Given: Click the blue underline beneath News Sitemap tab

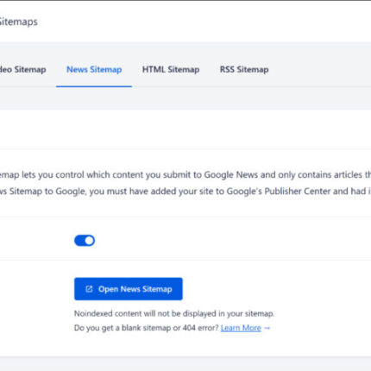Looking at the screenshot, I should (x=94, y=86).
